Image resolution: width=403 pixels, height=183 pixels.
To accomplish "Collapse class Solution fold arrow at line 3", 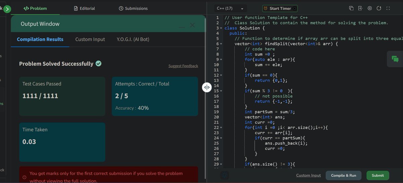I will (221, 28).
